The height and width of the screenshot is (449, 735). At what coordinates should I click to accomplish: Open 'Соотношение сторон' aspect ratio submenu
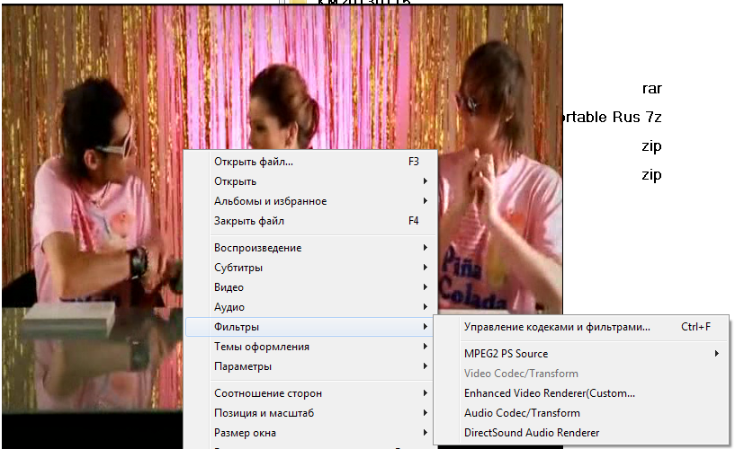(x=267, y=394)
